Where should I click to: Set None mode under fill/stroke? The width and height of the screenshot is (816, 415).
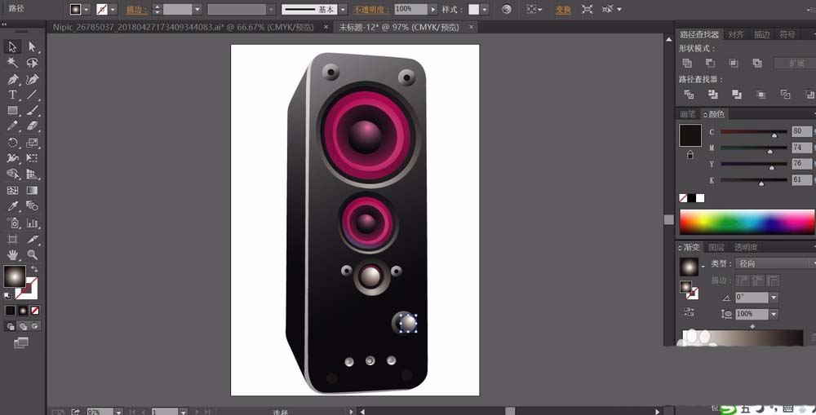pos(35,311)
